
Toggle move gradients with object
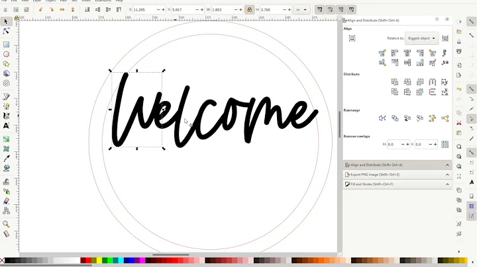tap(341, 10)
